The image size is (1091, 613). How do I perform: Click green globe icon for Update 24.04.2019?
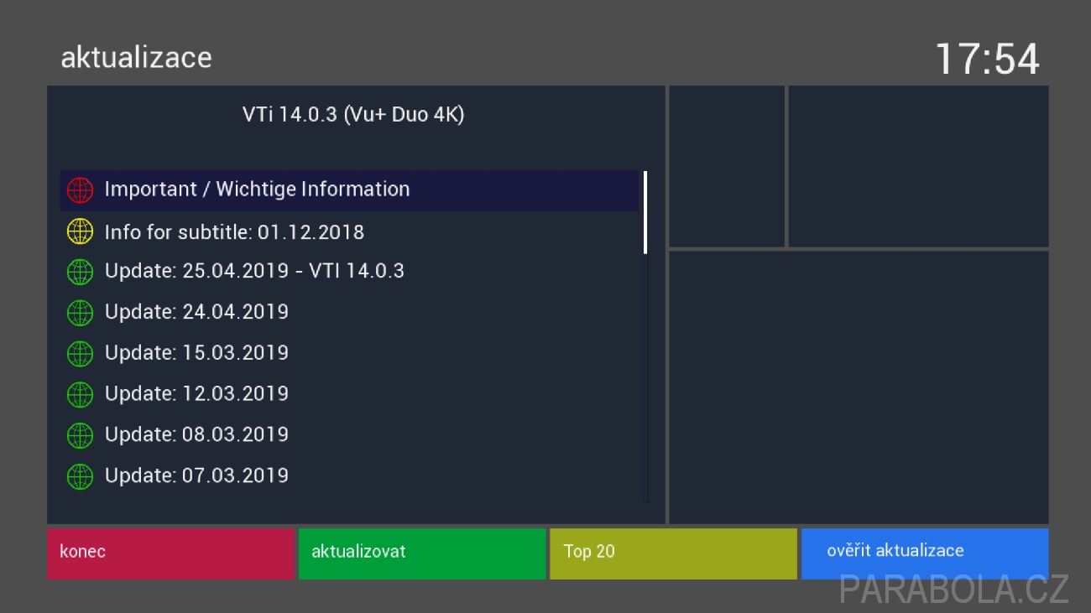coord(80,313)
